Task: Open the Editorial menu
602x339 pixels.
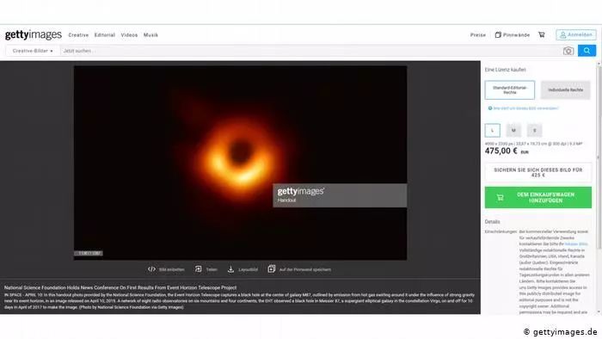Action: pos(105,35)
